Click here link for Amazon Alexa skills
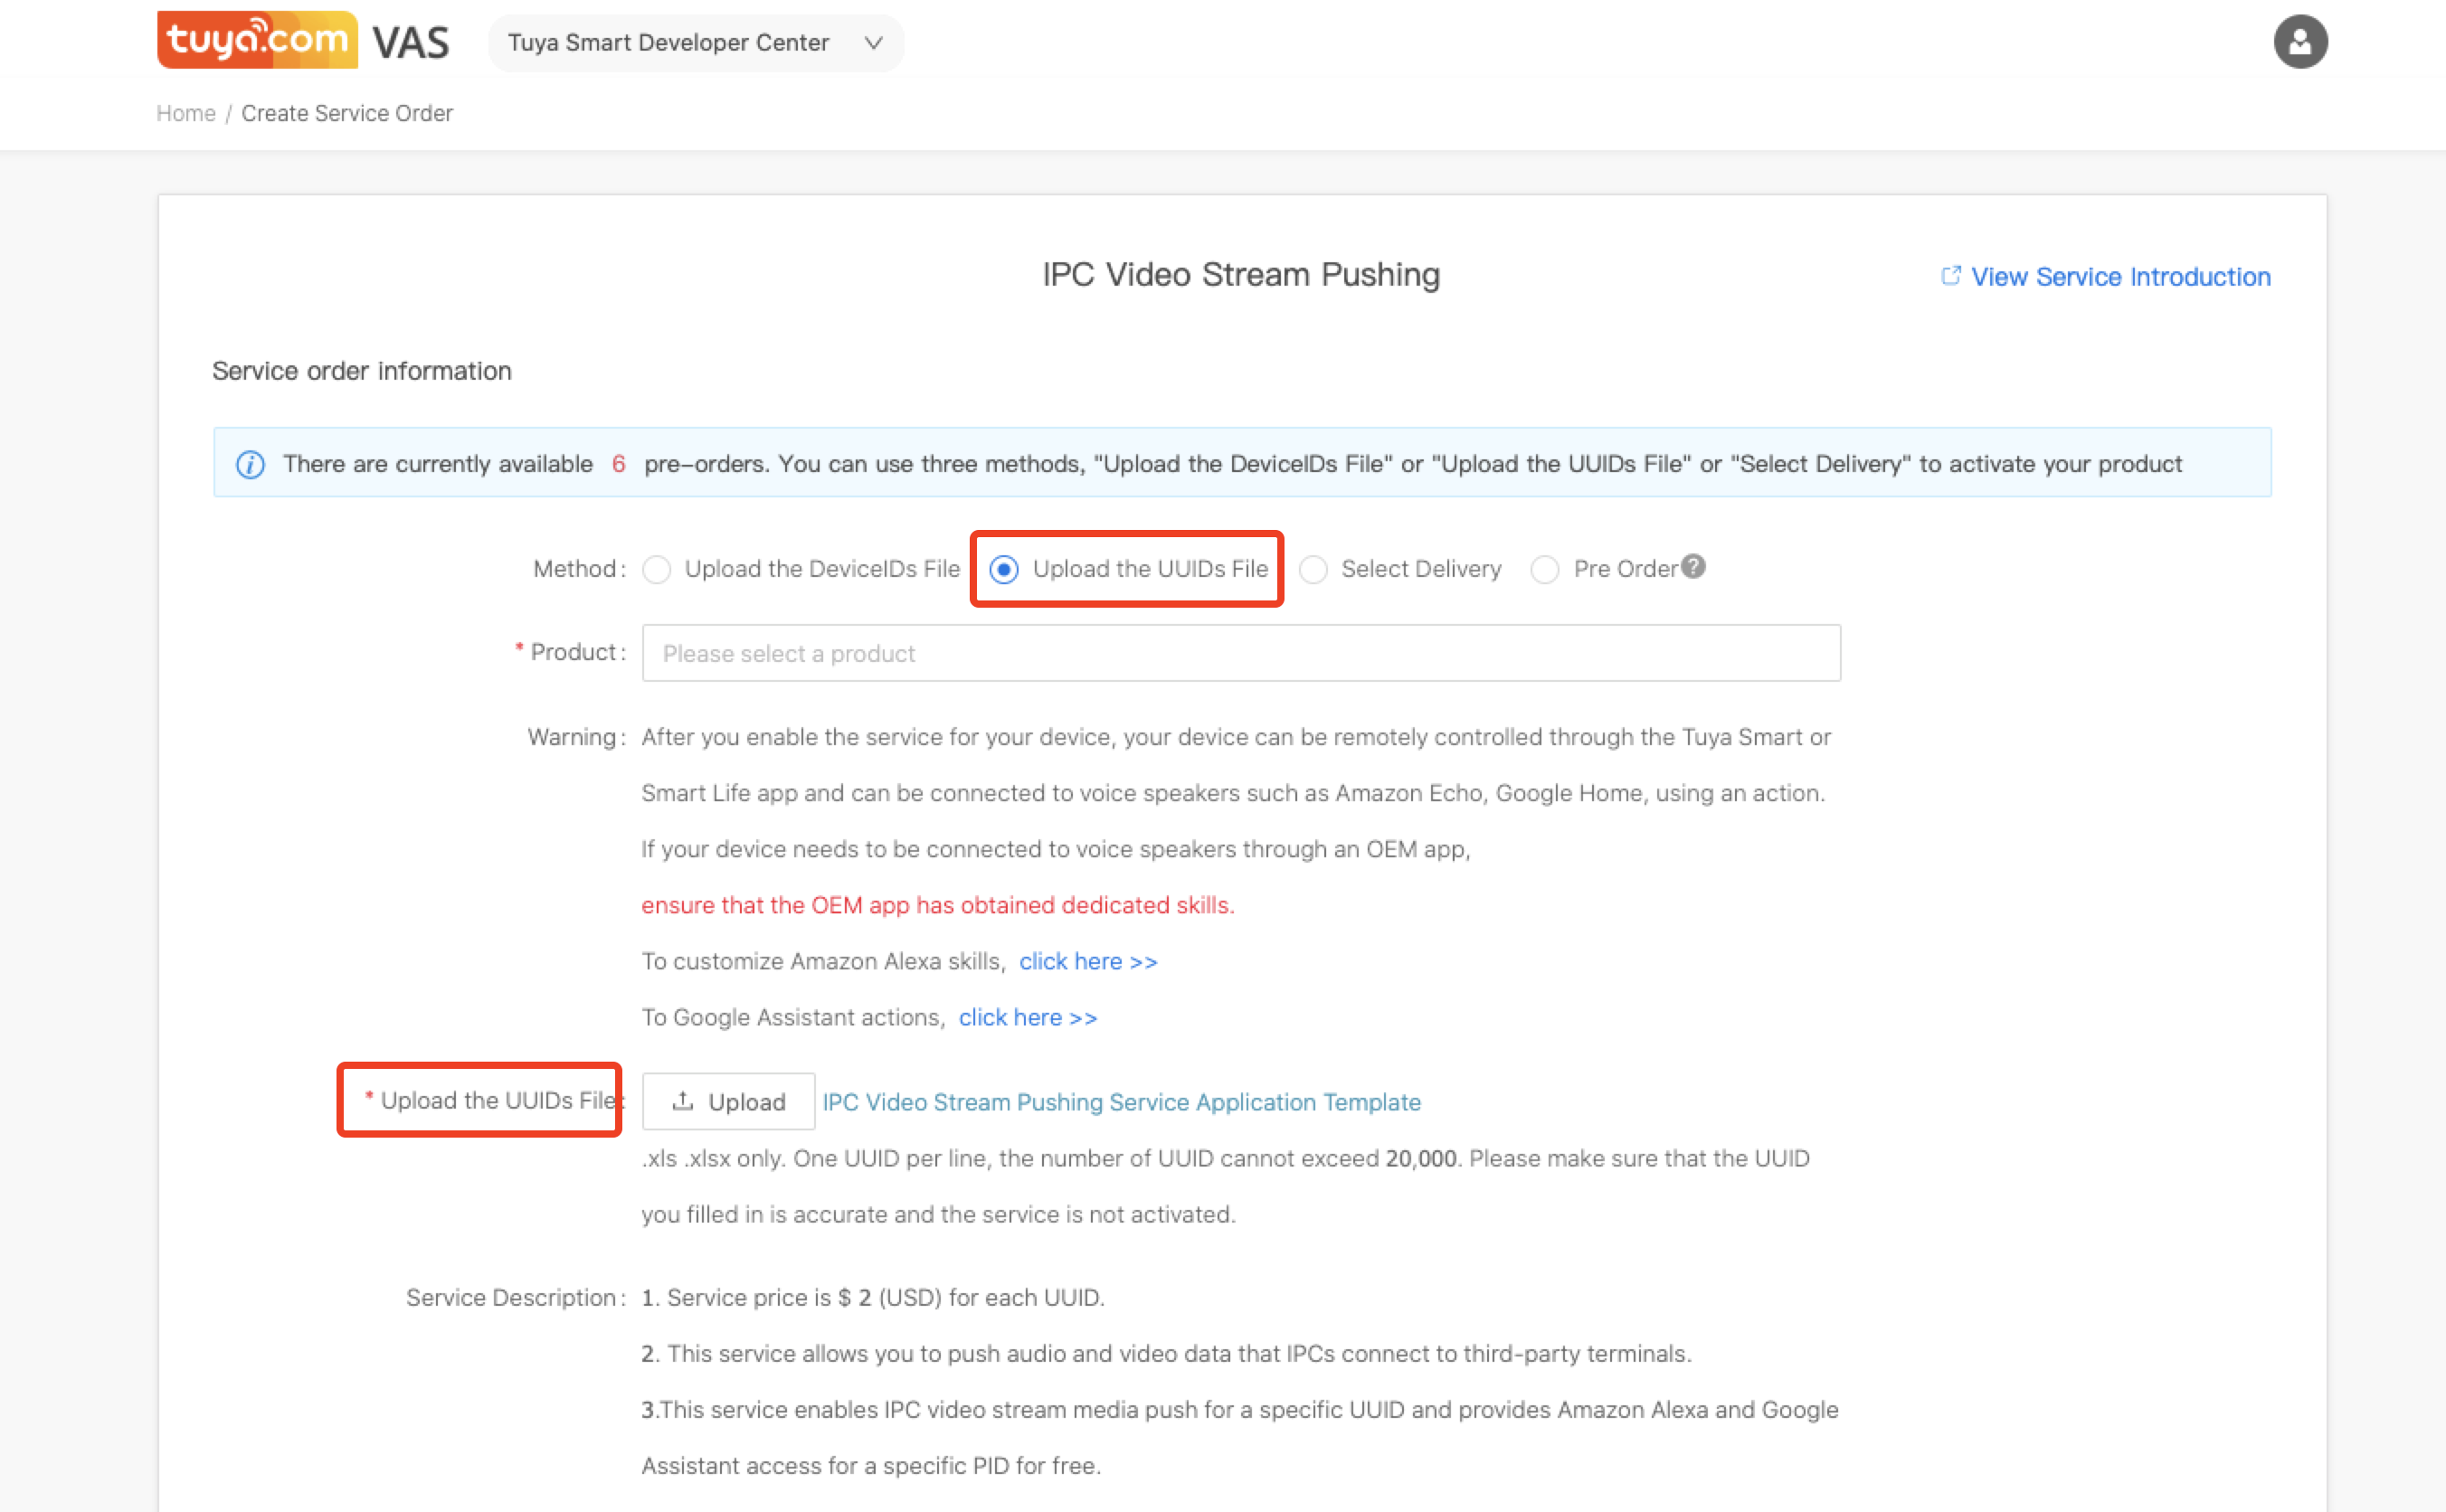Image resolution: width=2446 pixels, height=1512 pixels. click(x=1088, y=961)
